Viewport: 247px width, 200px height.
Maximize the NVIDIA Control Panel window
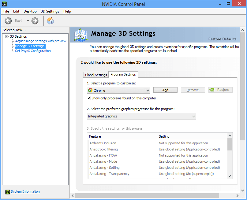228,3
